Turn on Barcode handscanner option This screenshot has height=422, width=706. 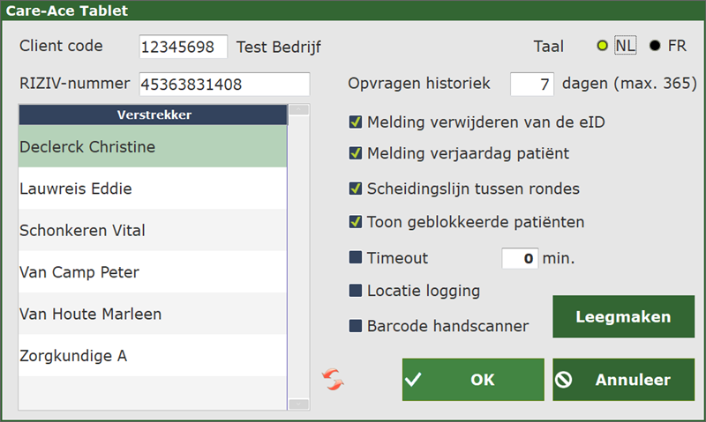[x=356, y=326]
